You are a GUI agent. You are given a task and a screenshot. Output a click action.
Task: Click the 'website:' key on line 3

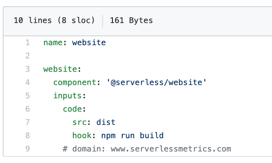point(62,69)
